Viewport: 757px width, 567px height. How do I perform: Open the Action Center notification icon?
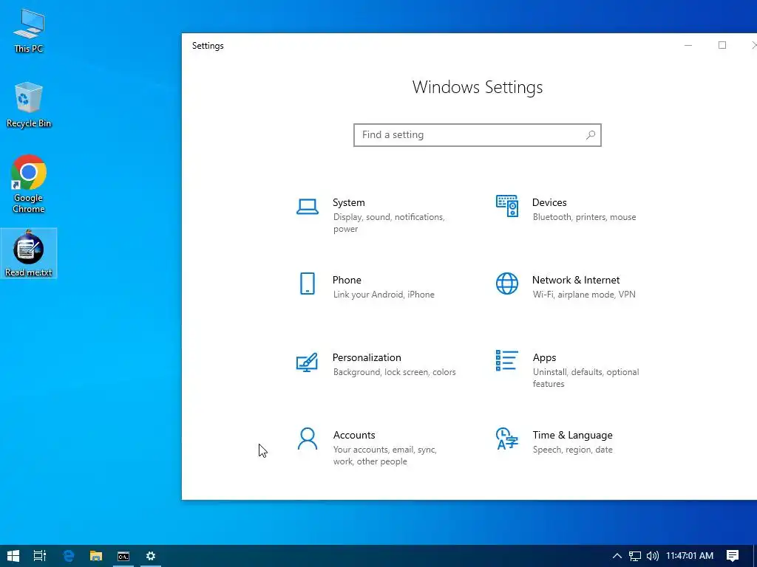coord(733,556)
